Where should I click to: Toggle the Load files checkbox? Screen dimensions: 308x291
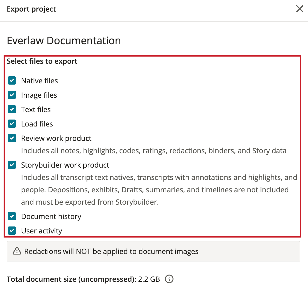coord(12,124)
